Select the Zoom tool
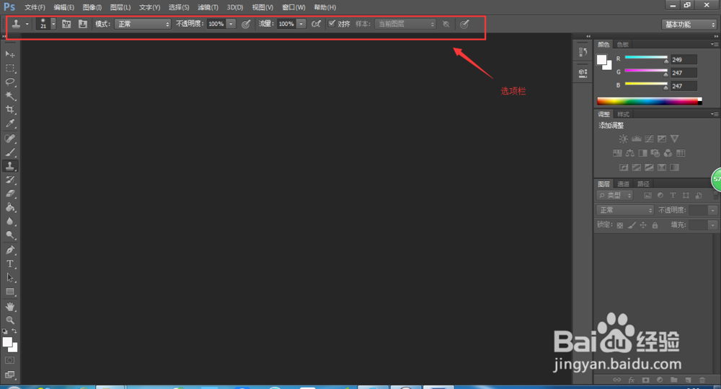This screenshot has height=389, width=721. click(9, 320)
